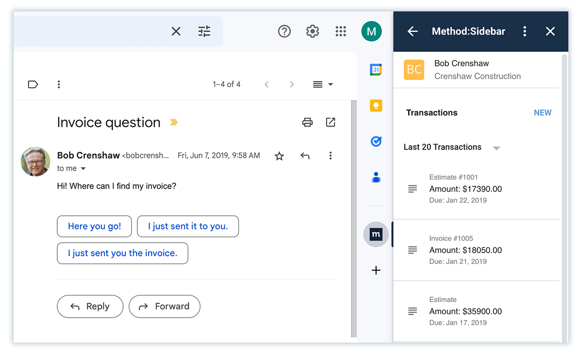This screenshot has height=354, width=582.
Task: Expand the 'to me' recipient details
Action: (83, 169)
